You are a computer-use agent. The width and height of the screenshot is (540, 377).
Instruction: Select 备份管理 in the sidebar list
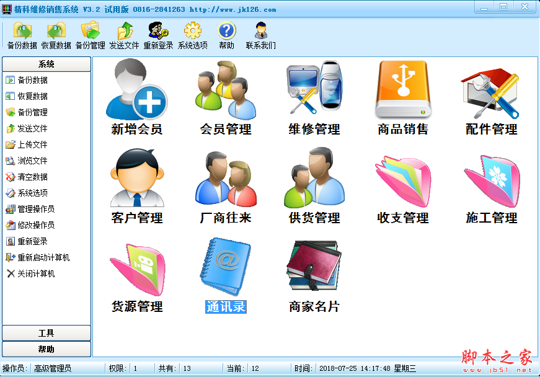(27, 112)
